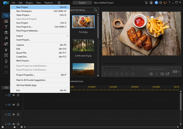Open the Media Room icon
Viewport: 183px width, 129px height.
click(x=6, y=15)
